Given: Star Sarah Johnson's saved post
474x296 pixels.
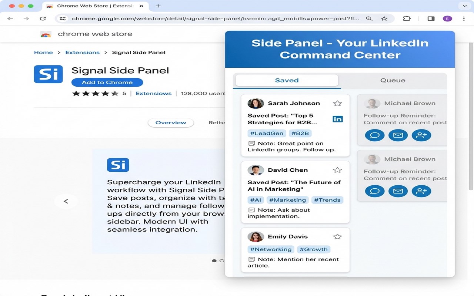Looking at the screenshot, I should [x=337, y=103].
